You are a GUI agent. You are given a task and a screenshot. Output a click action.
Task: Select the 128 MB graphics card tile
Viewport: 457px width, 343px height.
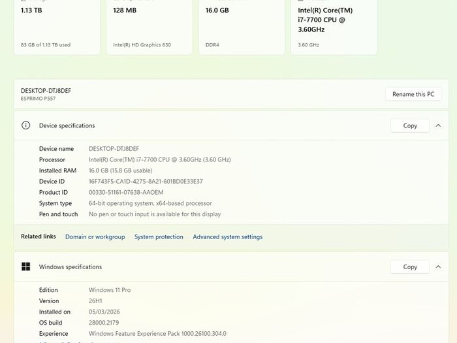(x=150, y=27)
